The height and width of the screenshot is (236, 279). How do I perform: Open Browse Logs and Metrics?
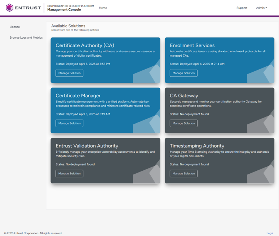26,37
